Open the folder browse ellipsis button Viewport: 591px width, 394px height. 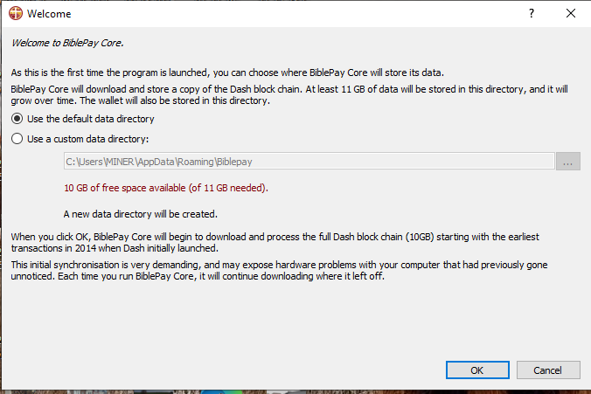[x=568, y=162]
